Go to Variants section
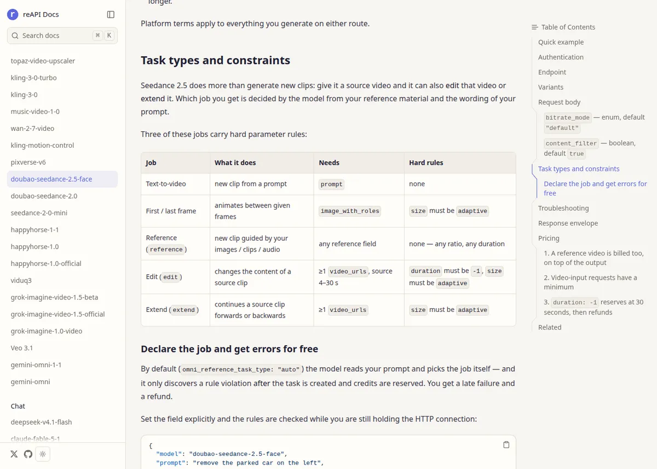 tap(551, 87)
